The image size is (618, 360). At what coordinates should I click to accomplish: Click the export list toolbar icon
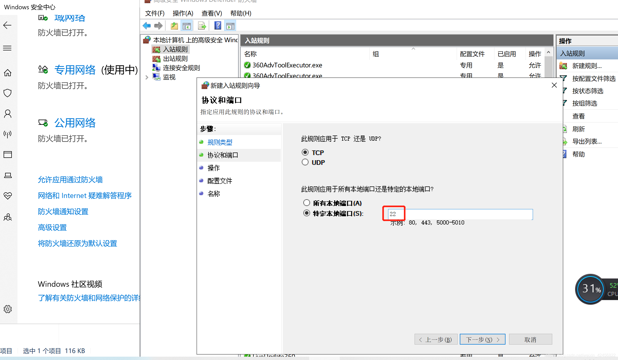point(202,26)
